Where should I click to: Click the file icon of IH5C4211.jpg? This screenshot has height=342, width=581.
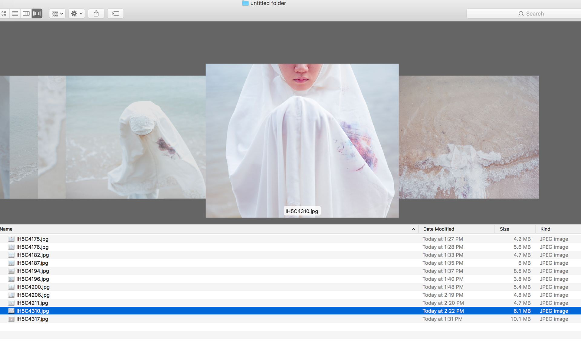click(x=11, y=303)
